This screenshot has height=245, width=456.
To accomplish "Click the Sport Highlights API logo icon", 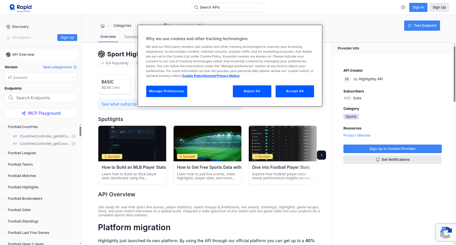I will pos(101,54).
